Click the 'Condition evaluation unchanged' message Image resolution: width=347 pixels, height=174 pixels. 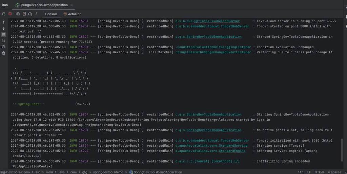point(285,47)
